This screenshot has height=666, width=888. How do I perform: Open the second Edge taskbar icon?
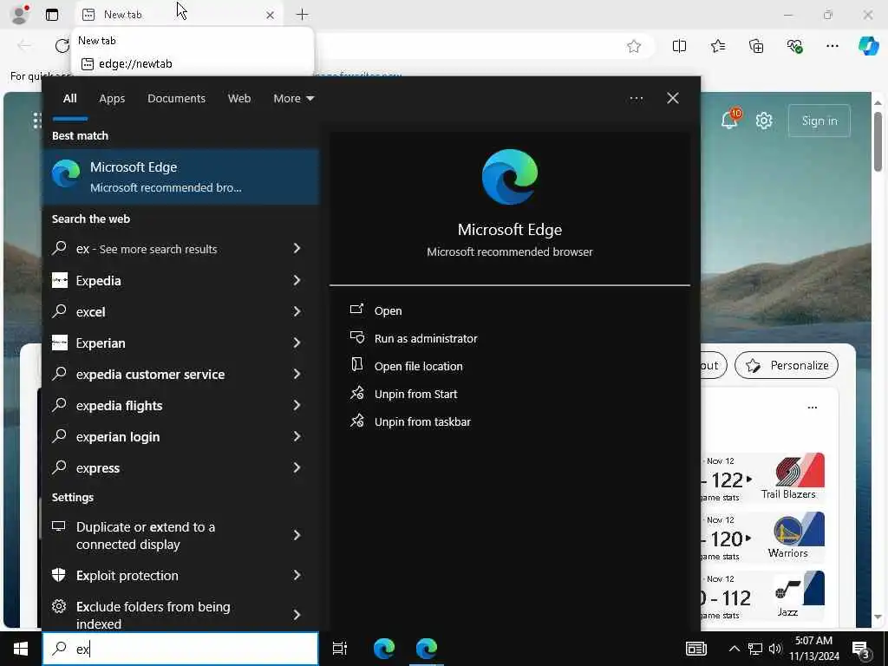point(427,649)
